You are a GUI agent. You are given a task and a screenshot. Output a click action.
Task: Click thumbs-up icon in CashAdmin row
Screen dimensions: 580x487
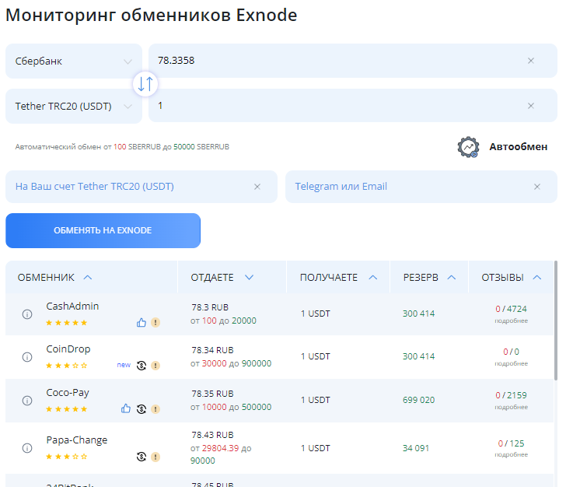(x=142, y=323)
